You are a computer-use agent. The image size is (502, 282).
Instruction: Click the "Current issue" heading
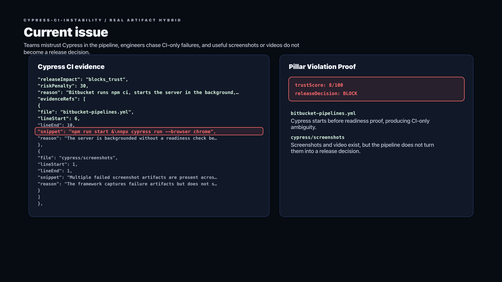coord(66,32)
